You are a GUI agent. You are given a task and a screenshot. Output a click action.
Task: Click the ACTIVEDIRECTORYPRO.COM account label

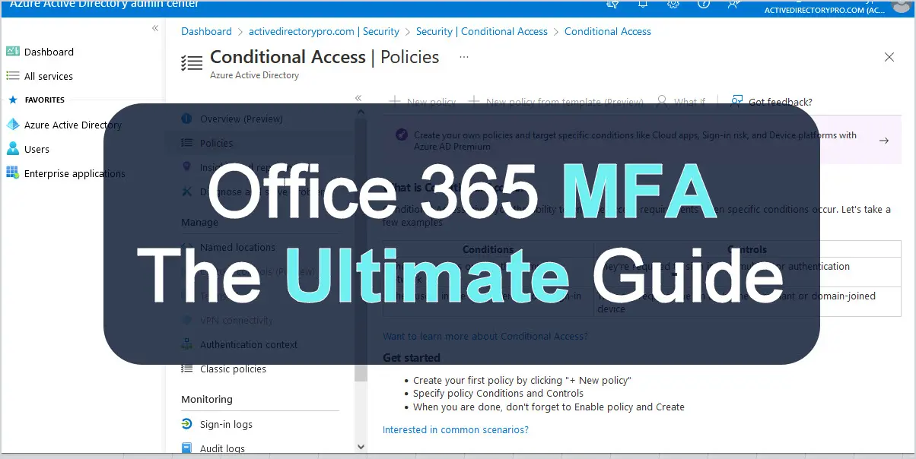pos(824,10)
